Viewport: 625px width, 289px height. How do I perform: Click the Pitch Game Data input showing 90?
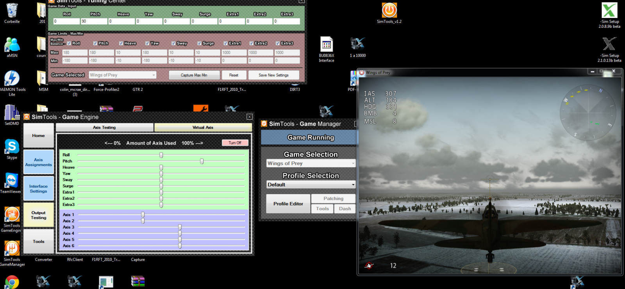(x=94, y=21)
